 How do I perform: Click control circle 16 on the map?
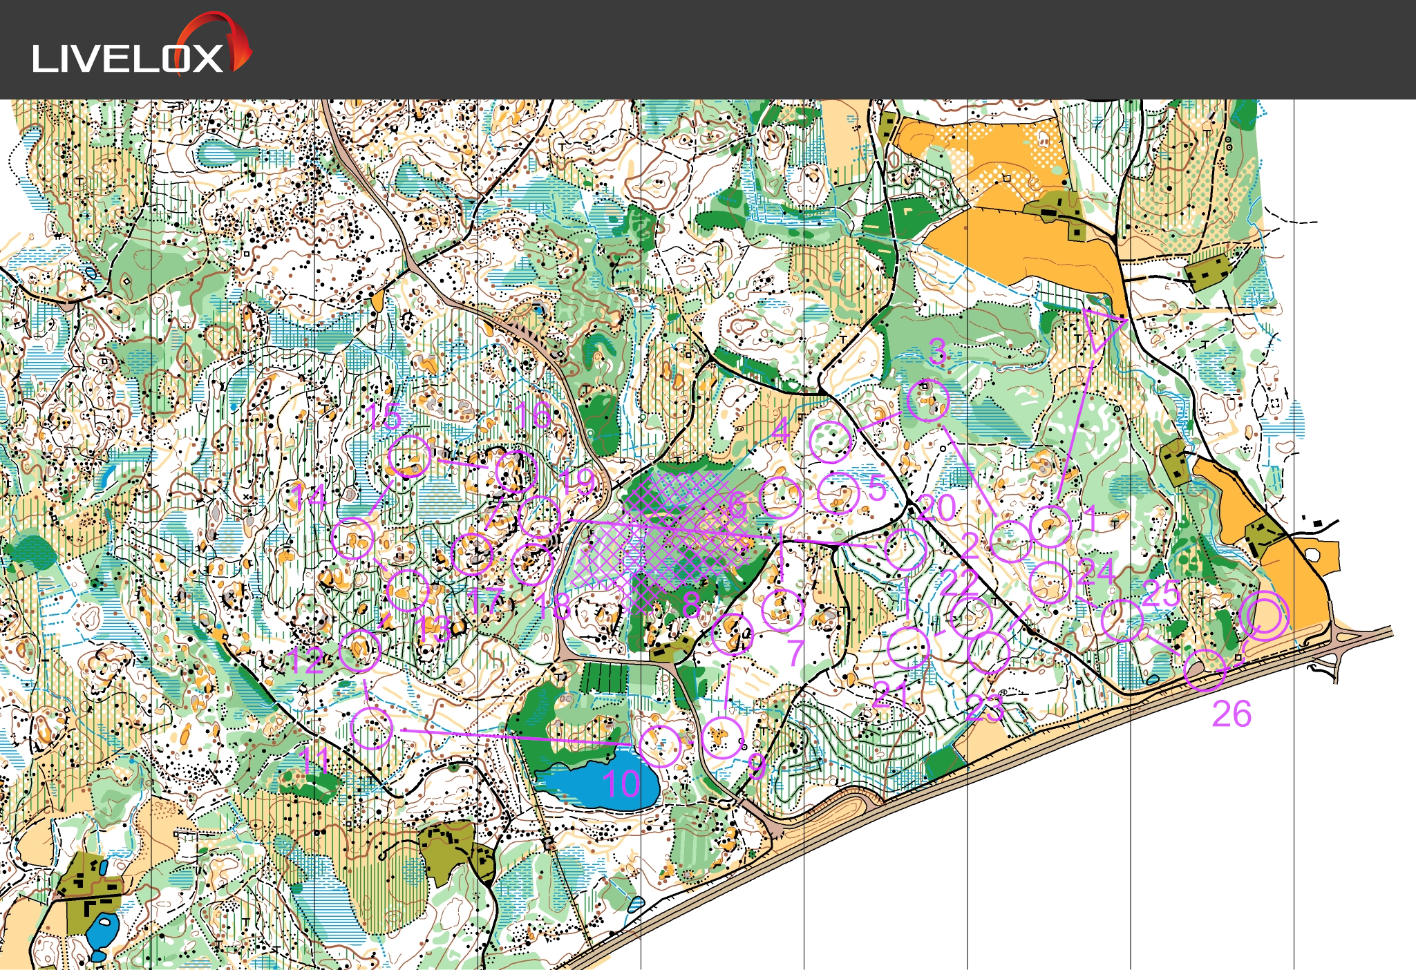[516, 472]
